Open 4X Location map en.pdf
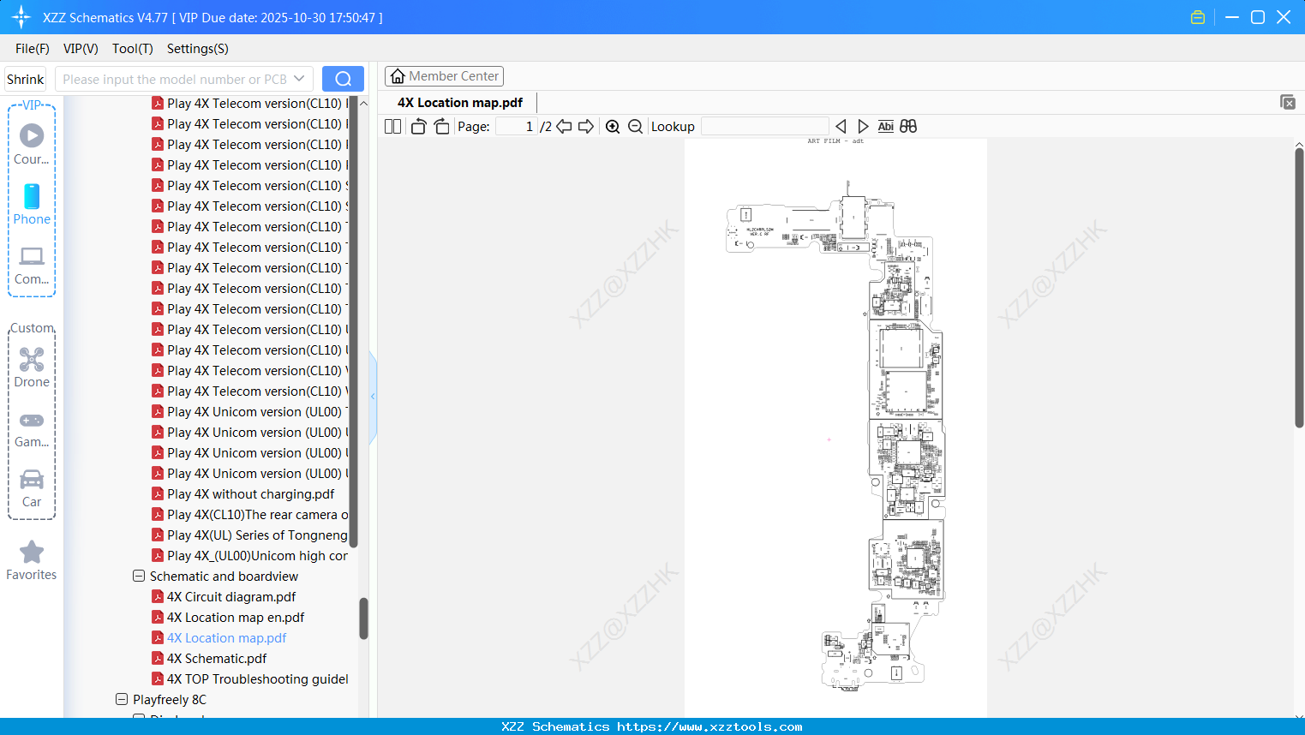 236,618
